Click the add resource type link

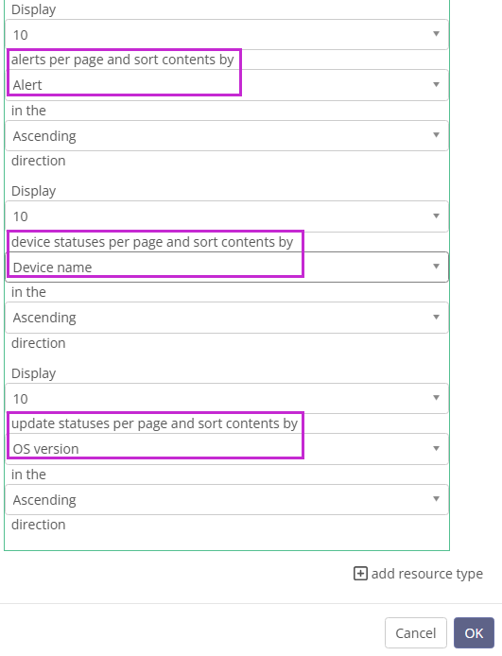point(426,574)
